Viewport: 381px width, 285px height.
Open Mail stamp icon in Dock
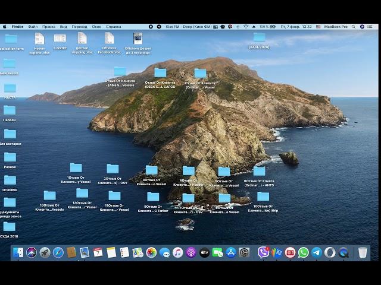pyautogui.click(x=85, y=252)
